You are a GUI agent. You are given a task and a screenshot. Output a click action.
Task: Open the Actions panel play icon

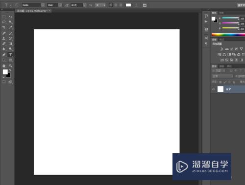(x=206, y=21)
